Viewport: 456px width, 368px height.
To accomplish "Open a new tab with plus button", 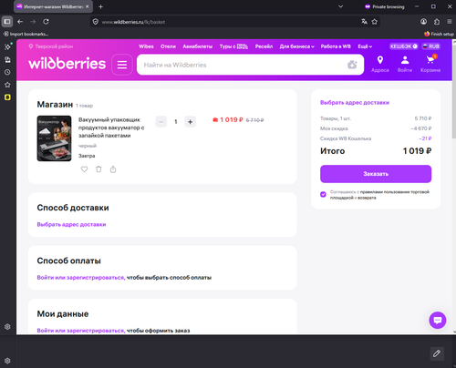I will pos(100,6).
